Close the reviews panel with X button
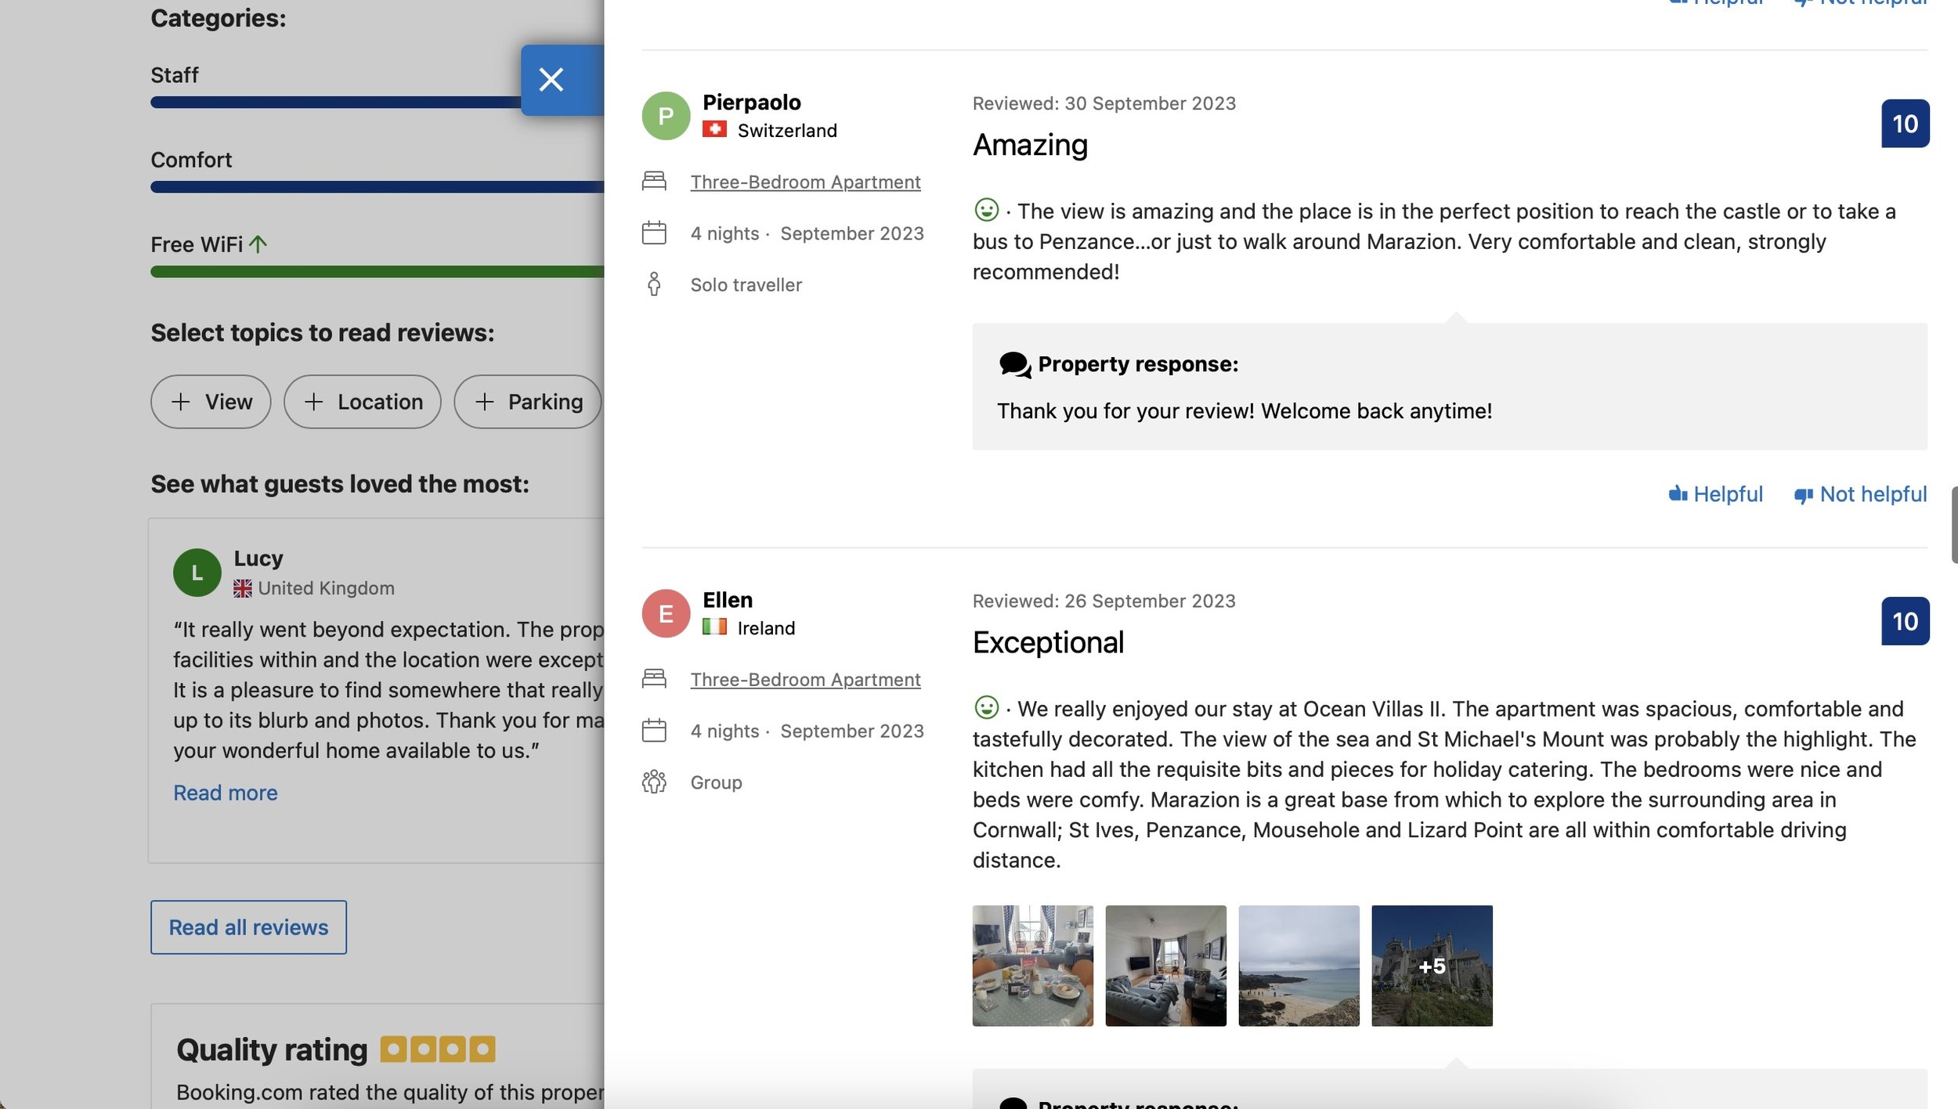Image resolution: width=1958 pixels, height=1109 pixels. pyautogui.click(x=551, y=80)
